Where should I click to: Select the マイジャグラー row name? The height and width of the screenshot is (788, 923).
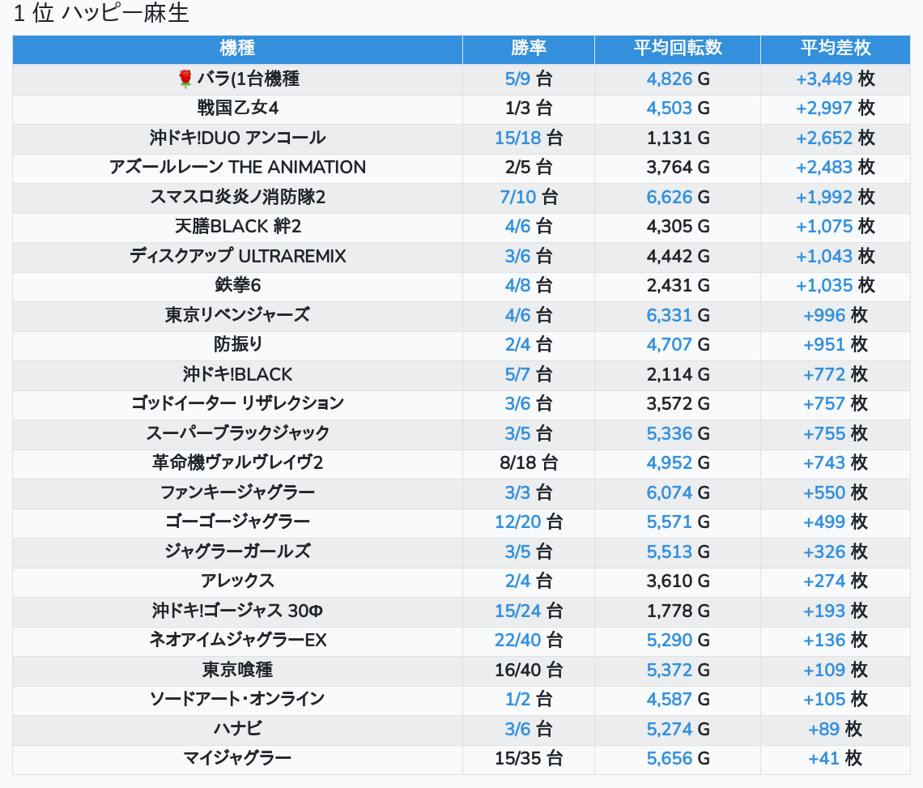[x=237, y=759]
